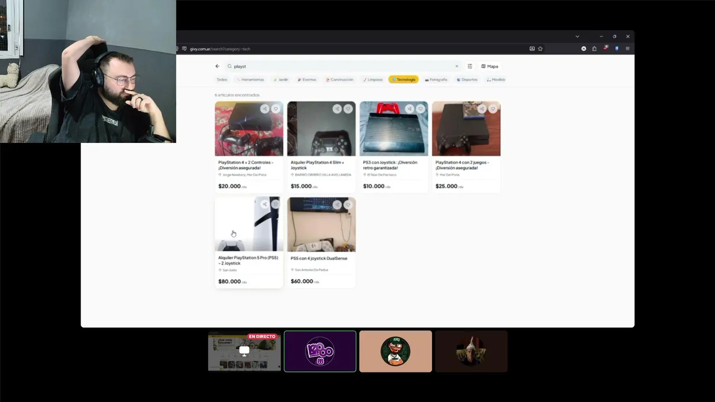Open the 'Alquiler PlayStation 5 Pro (PS5)' title
Screen dimensions: 715x402
[248, 260]
